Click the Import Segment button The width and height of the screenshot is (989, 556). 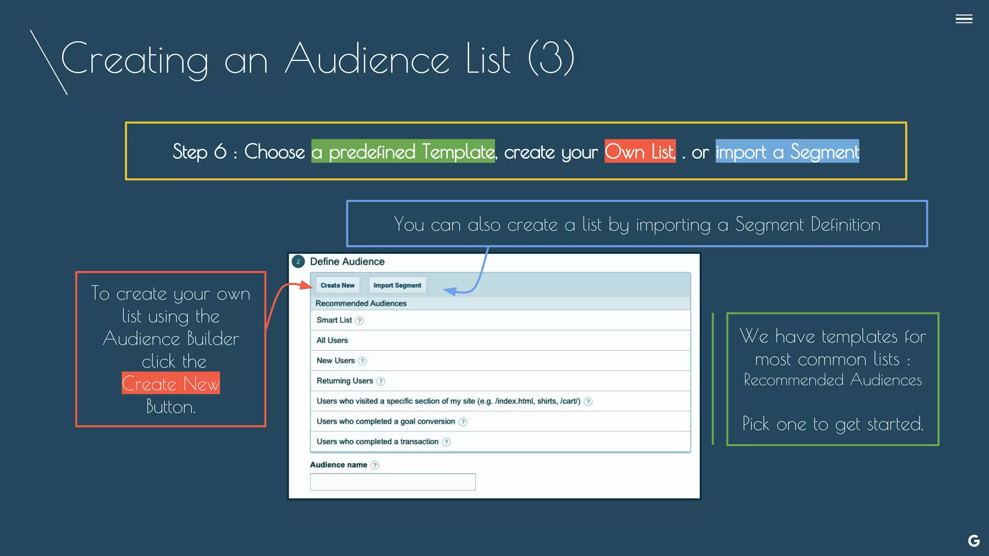coord(397,285)
